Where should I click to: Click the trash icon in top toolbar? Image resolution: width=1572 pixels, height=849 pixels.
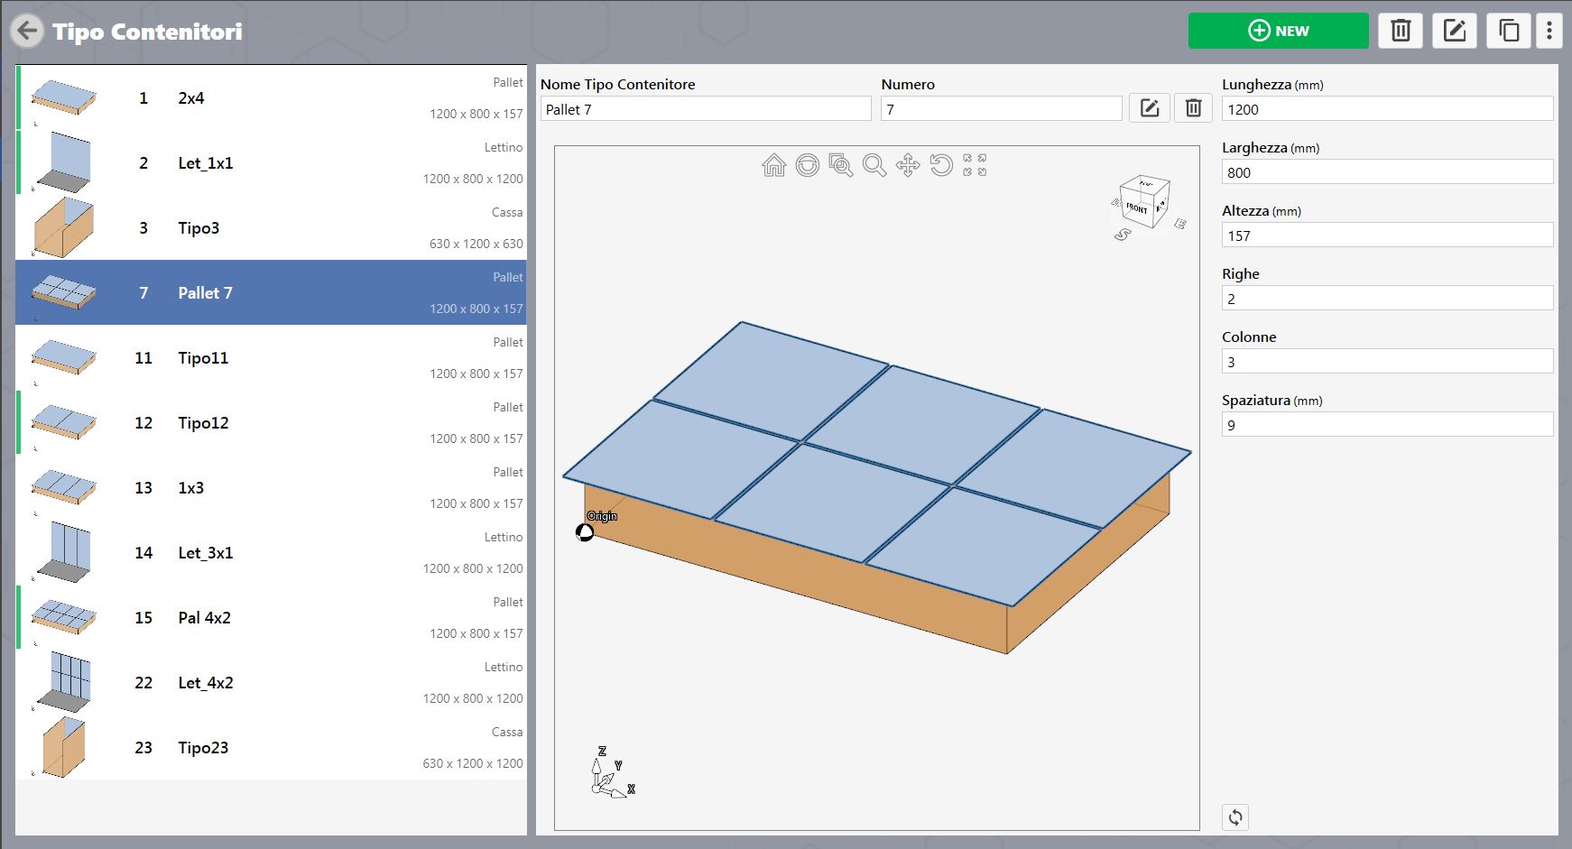pos(1401,31)
